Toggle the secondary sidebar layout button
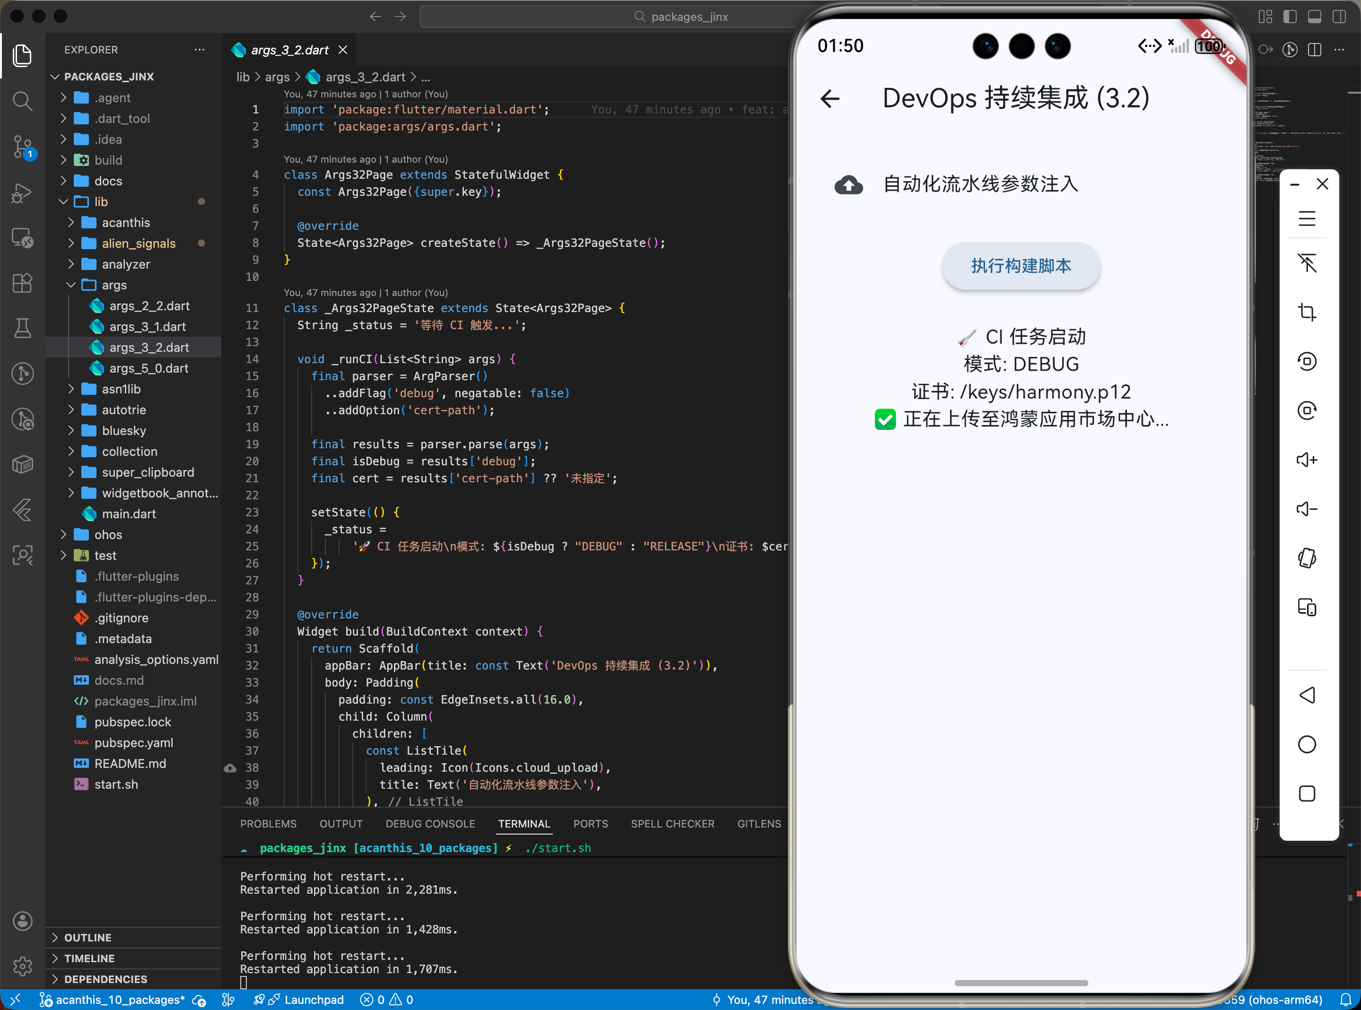1361x1010 pixels. point(1339,17)
